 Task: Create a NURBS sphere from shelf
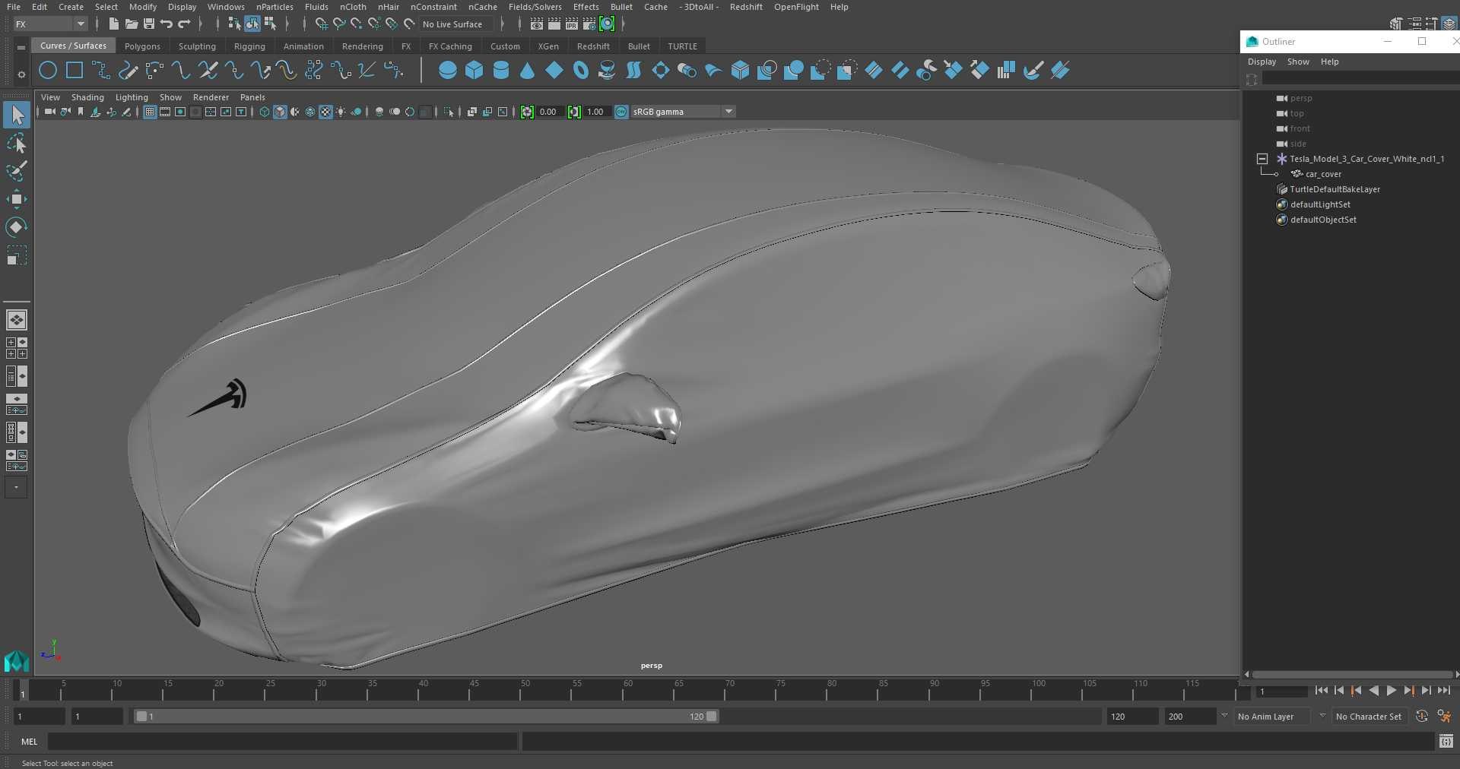coord(448,71)
